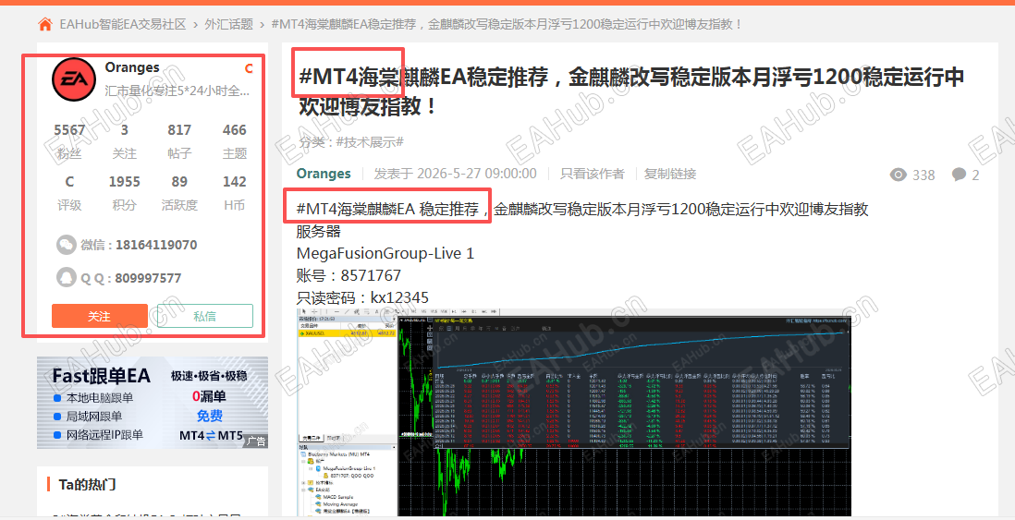The image size is (1015, 520).
Task: Open the Oranges EA avatar logo
Action: 74,79
